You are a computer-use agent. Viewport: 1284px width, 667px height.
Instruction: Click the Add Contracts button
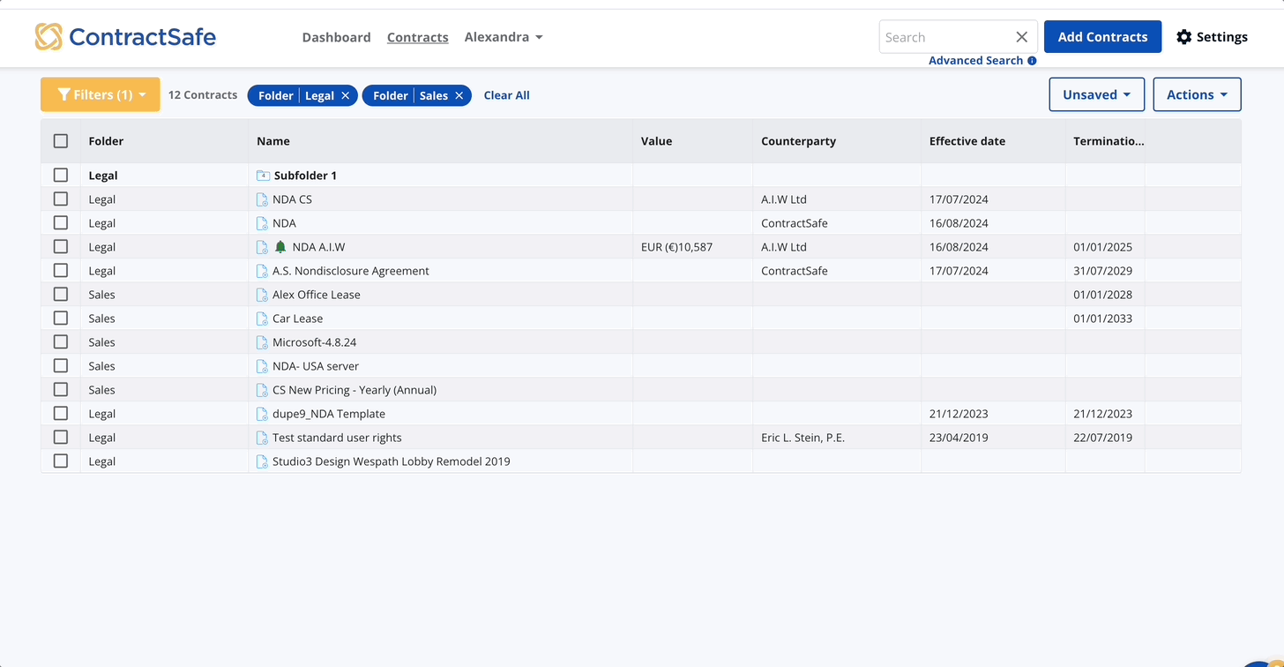point(1102,37)
